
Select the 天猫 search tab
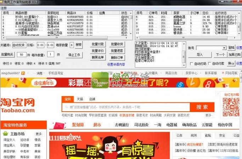coord(80,99)
